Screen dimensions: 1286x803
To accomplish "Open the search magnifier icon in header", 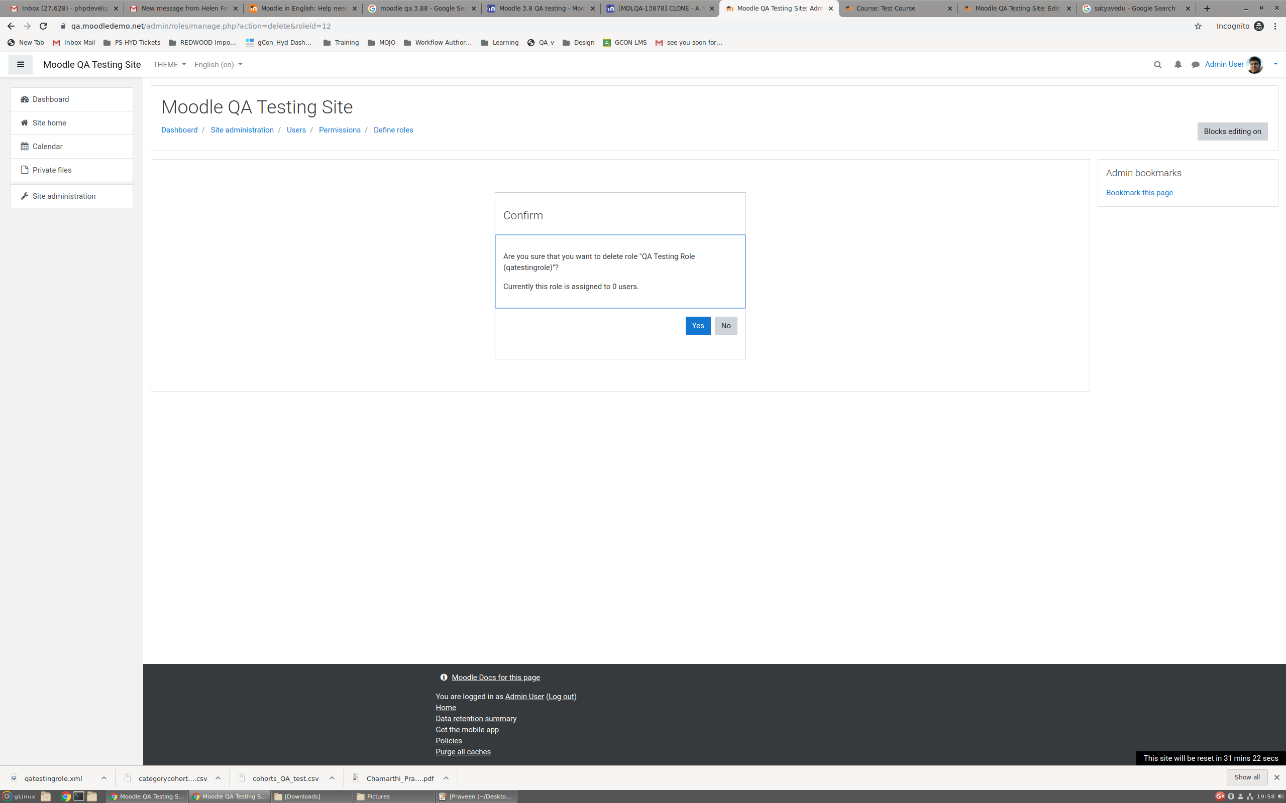I will 1157,65.
